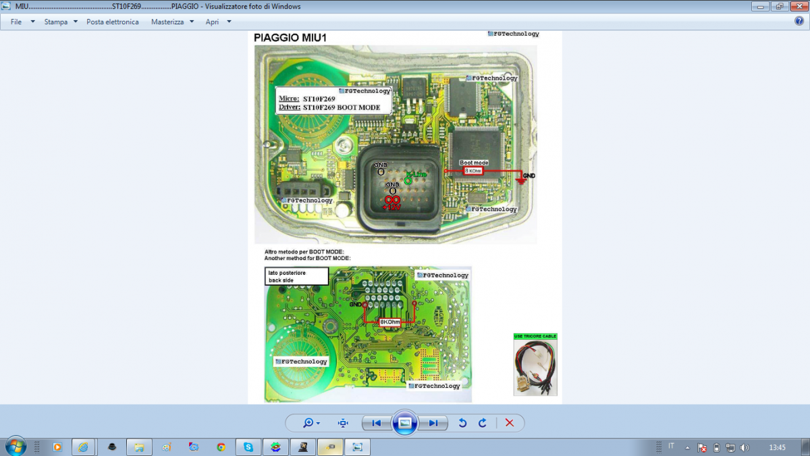
Task: Click the highlighted USB-device taskbar button
Action: 330,447
